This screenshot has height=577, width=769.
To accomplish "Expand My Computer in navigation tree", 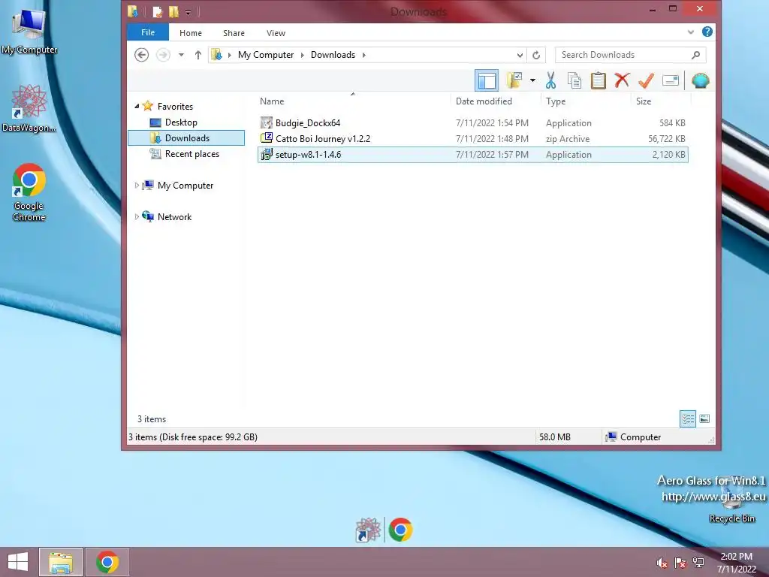I will [x=137, y=185].
